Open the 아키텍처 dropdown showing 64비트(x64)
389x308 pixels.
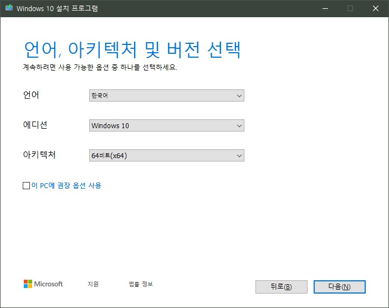167,155
